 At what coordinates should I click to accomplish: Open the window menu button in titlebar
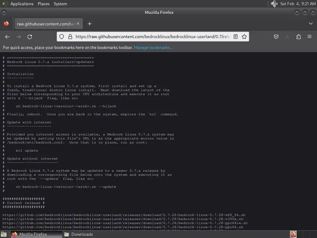pyautogui.click(x=4, y=12)
